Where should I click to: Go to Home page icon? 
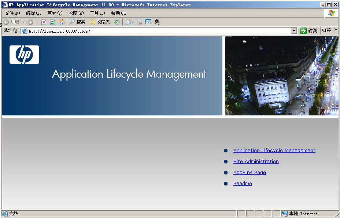(62, 22)
